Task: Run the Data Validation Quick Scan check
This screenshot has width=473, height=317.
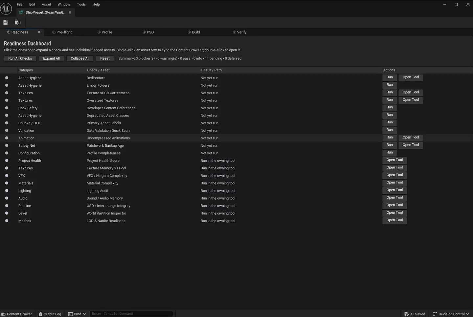Action: click(390, 130)
